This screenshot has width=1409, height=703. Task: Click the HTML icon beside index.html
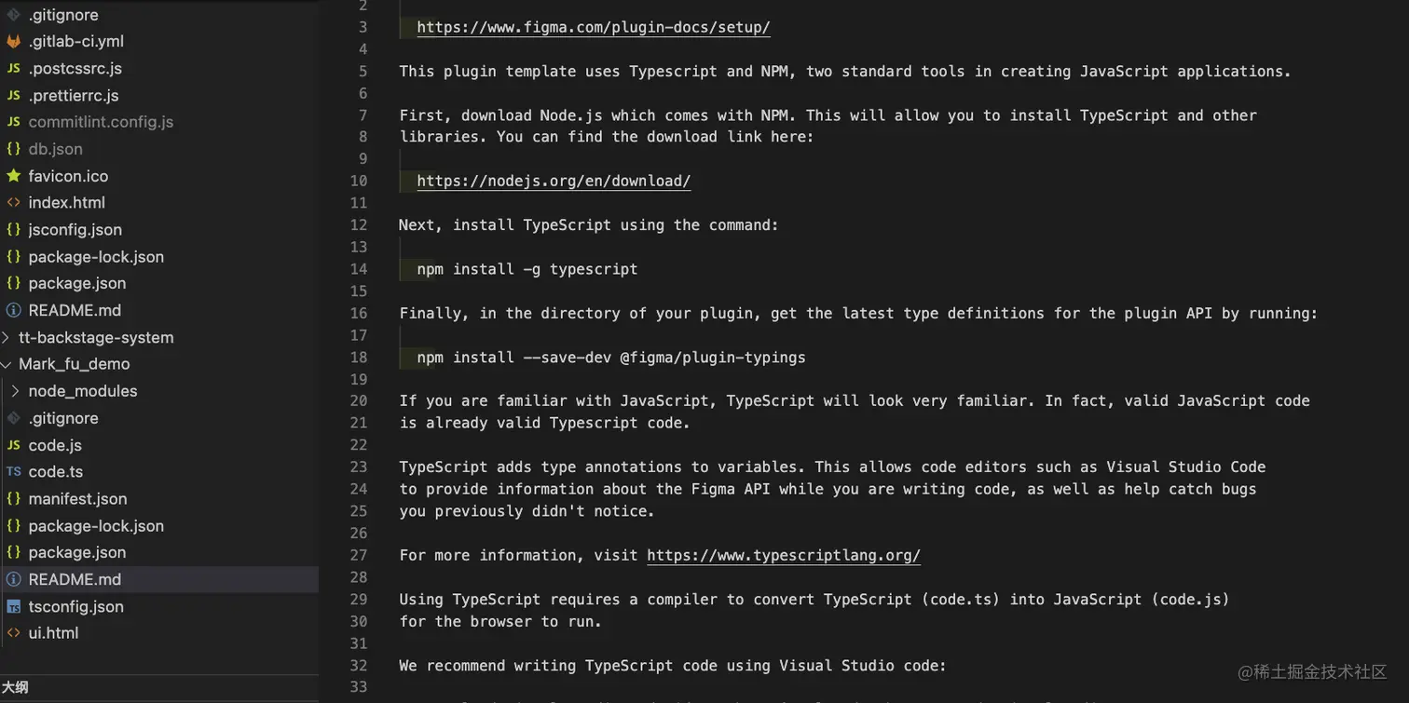click(13, 203)
